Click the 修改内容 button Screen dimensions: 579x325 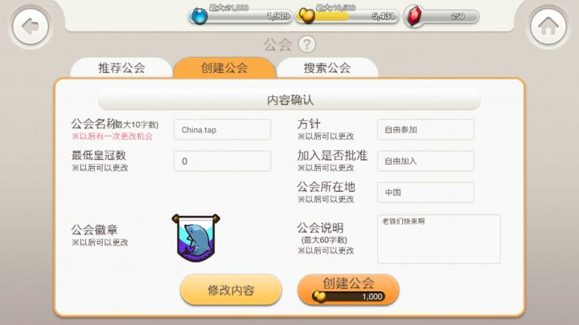click(231, 290)
